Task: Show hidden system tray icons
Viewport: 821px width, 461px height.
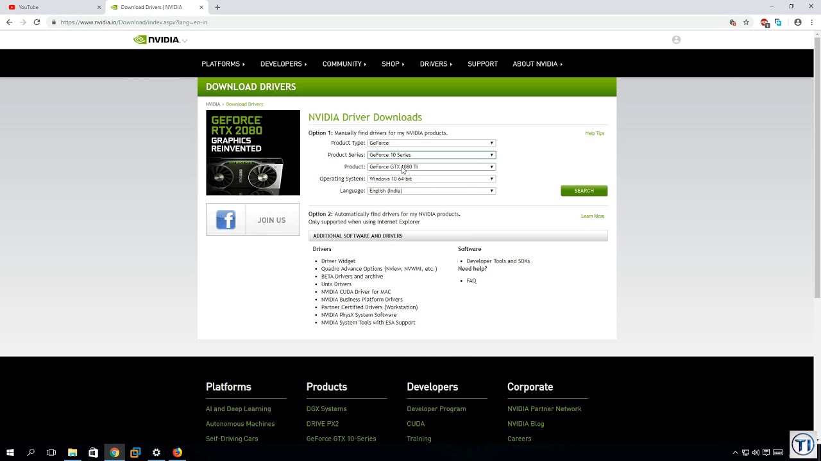Action: (735, 453)
